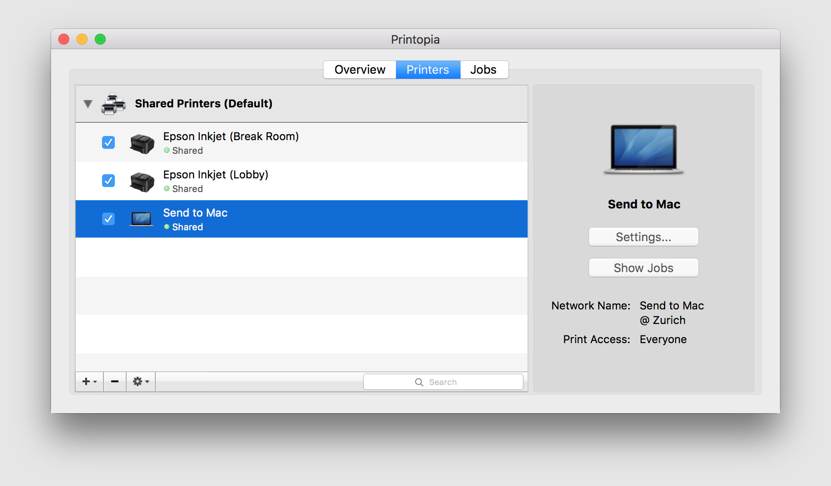Click the Shared status under Epson Inkjet (Lobby)
The height and width of the screenshot is (486, 831).
184,189
